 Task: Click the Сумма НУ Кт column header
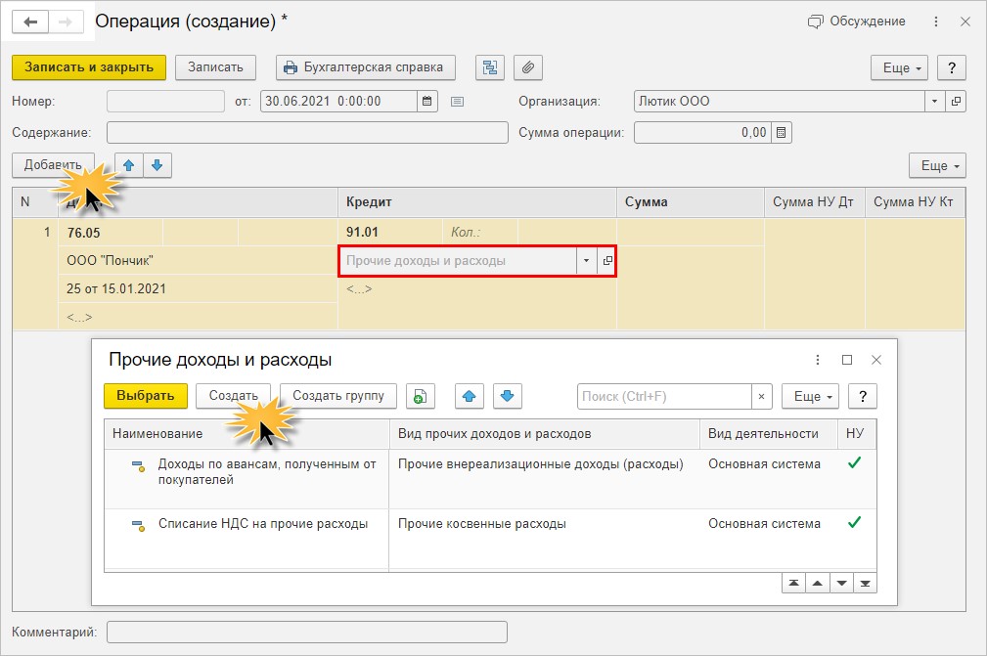click(x=916, y=202)
